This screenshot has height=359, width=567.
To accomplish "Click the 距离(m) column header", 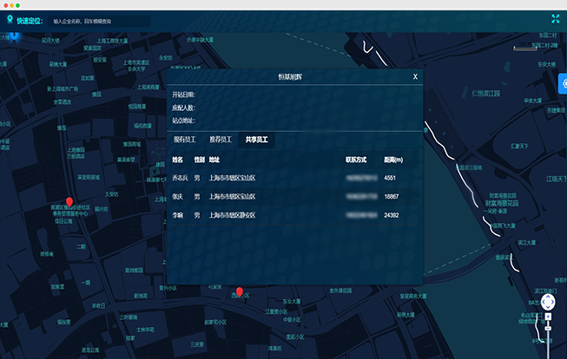I will (392, 160).
